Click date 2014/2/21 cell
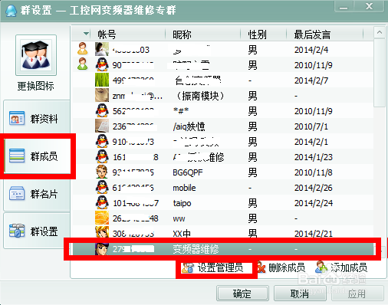This screenshot has width=388, height=305. click(x=314, y=233)
